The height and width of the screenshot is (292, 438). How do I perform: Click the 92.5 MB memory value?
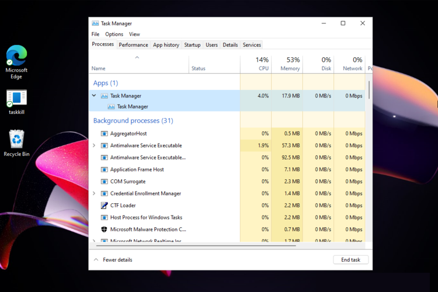[x=290, y=157]
